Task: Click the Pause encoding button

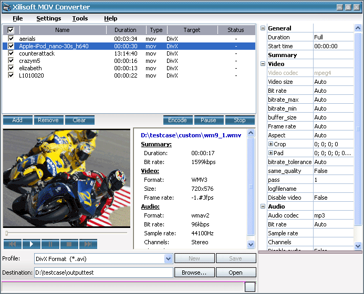Action: click(x=209, y=120)
